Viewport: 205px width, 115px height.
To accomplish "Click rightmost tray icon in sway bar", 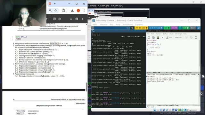I will pos(199,28).
